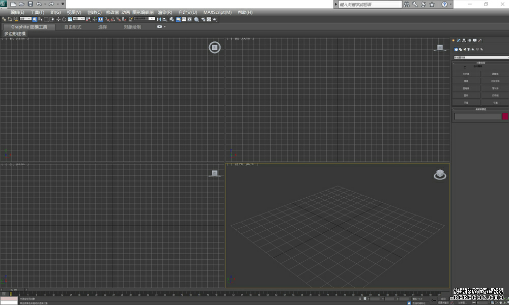Open the Utilities hammer panel icon

[x=480, y=40]
